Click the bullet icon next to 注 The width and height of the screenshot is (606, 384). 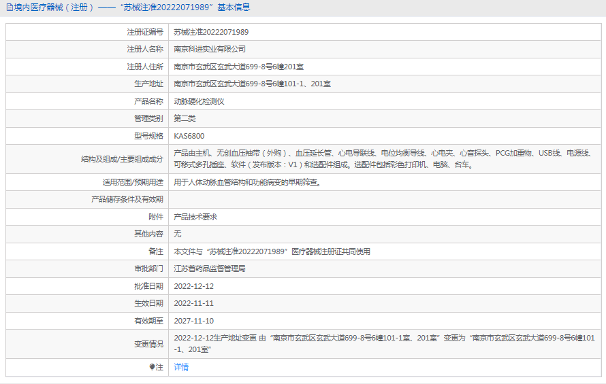(x=152, y=367)
